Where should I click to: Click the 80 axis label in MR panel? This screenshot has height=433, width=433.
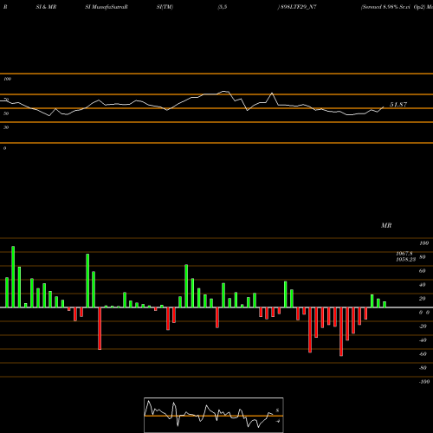pyautogui.click(x=423, y=257)
